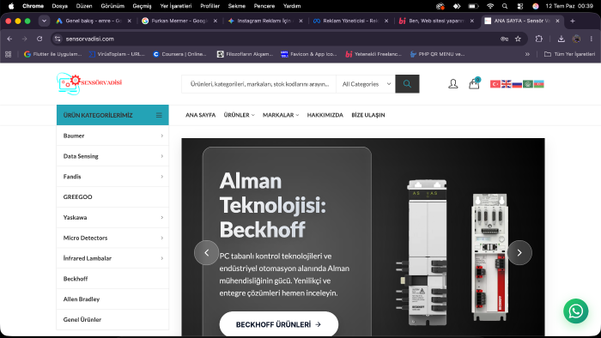Open PHP QR MENU bookmark
This screenshot has width=601, height=338.
437,54
